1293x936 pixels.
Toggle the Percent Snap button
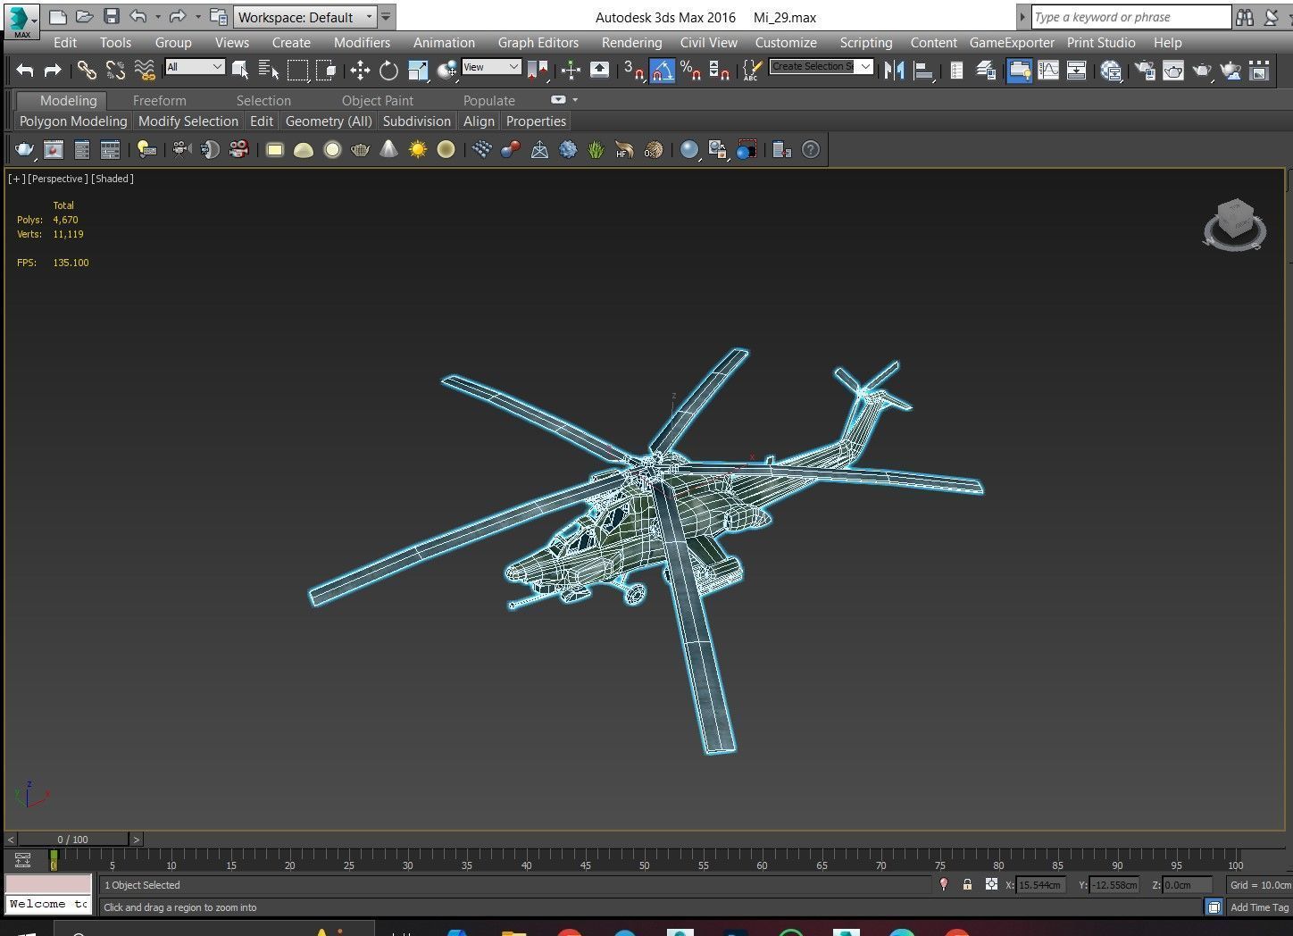[690, 70]
